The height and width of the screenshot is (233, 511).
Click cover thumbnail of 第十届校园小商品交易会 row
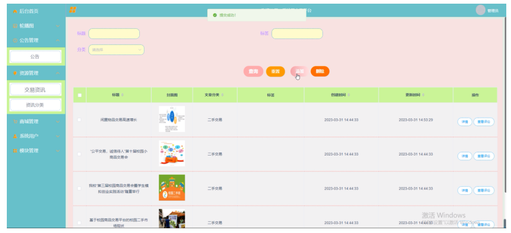tap(172, 153)
